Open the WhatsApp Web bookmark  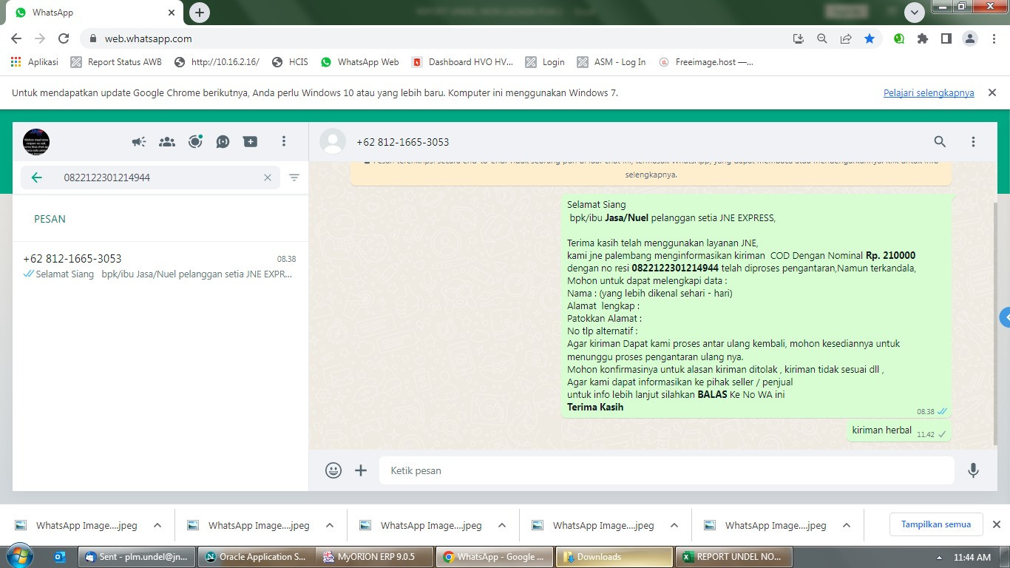pyautogui.click(x=360, y=62)
